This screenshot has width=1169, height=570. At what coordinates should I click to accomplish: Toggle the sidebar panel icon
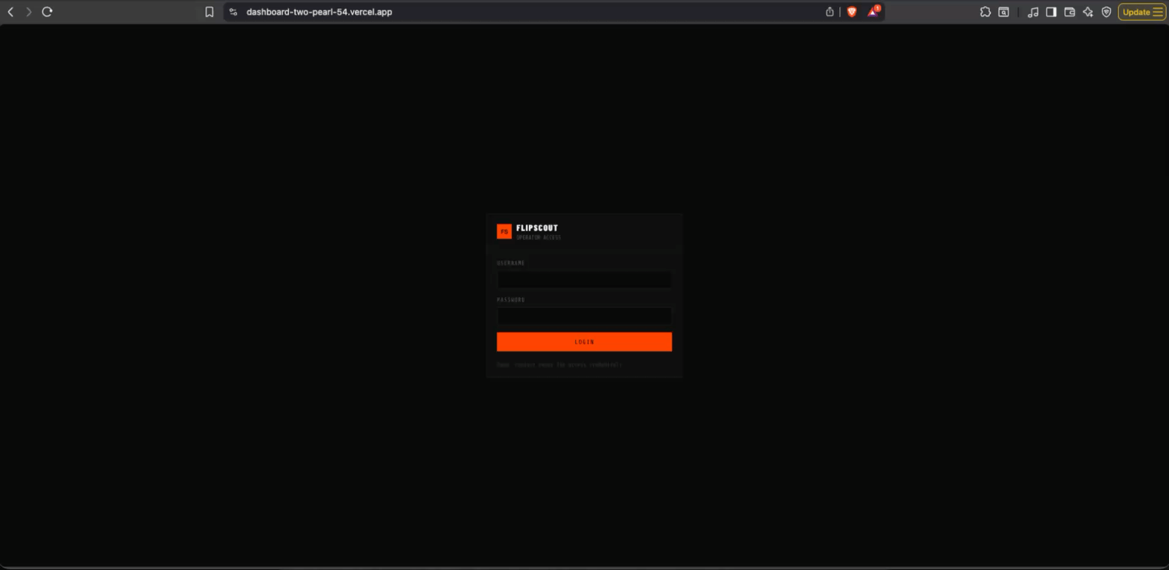point(1052,12)
